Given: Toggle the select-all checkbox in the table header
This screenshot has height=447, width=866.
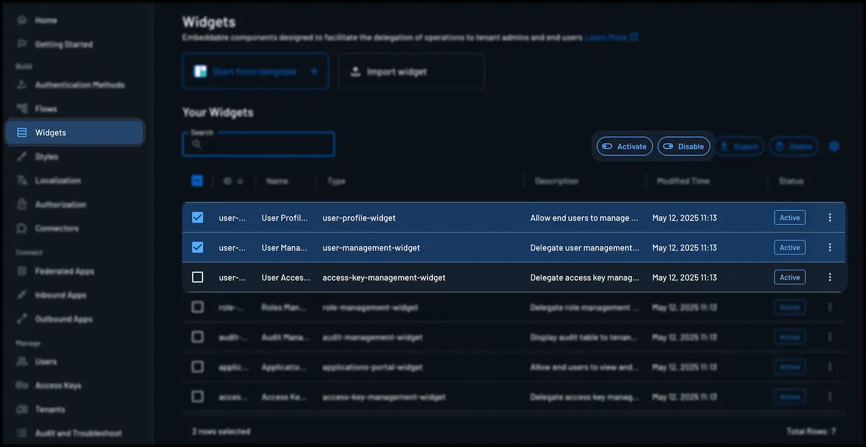Looking at the screenshot, I should click(198, 180).
